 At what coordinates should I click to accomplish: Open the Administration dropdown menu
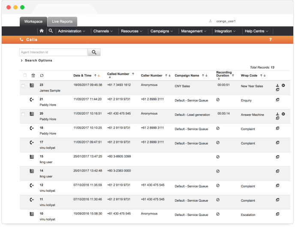tap(72, 31)
